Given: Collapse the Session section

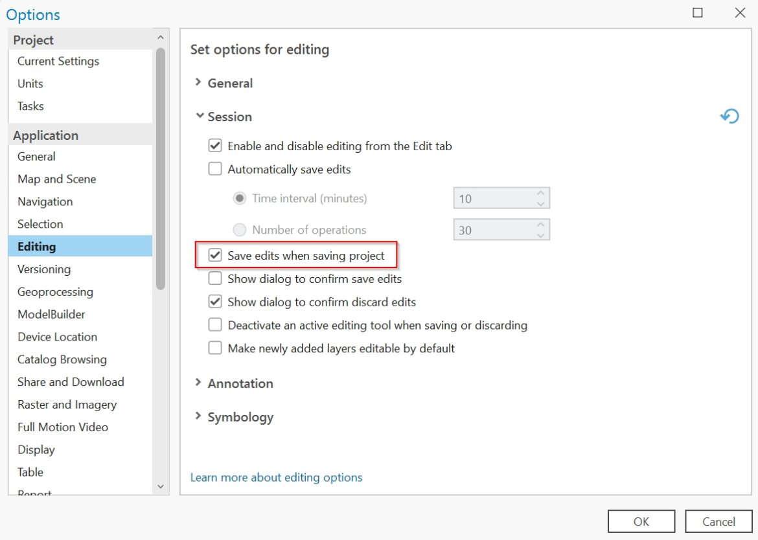Looking at the screenshot, I should coord(200,117).
